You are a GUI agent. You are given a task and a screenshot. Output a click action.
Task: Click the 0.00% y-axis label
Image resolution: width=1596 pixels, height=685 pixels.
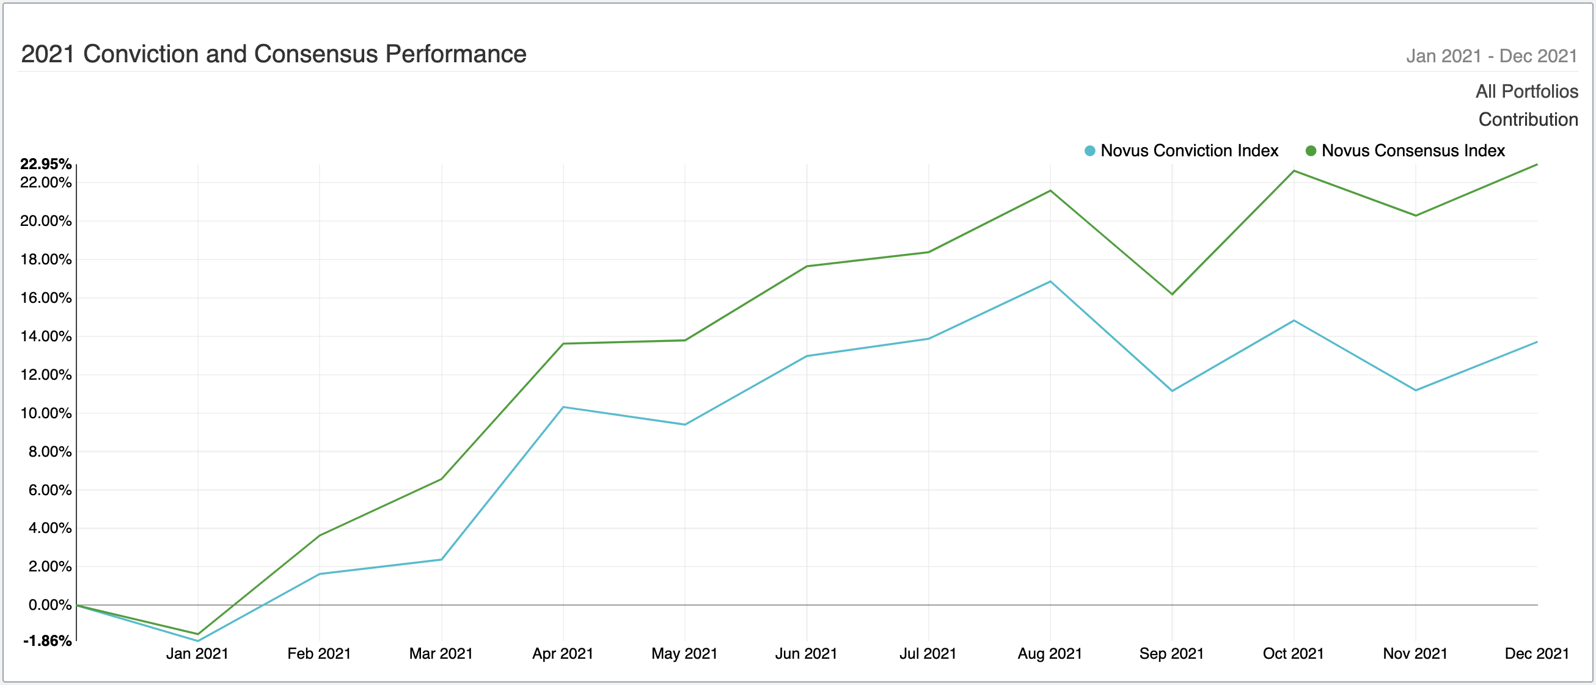[x=49, y=604]
